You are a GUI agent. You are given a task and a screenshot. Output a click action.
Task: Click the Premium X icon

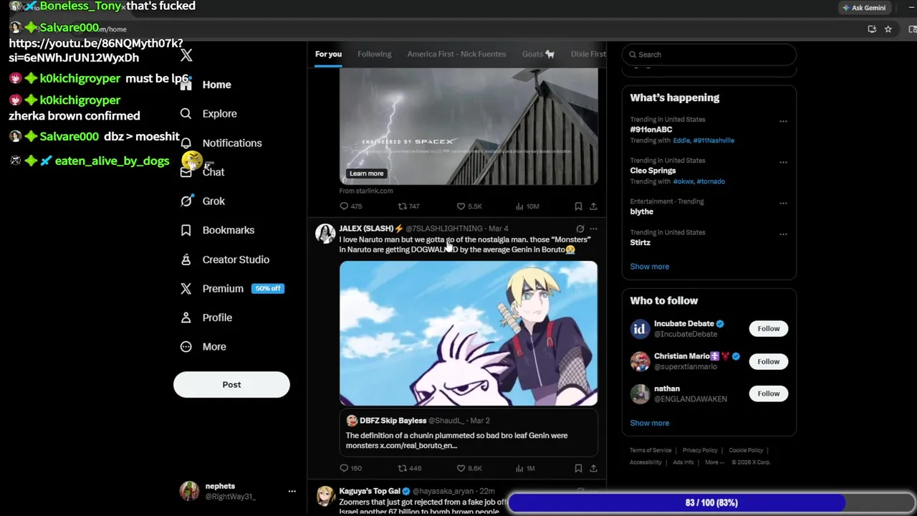(x=186, y=288)
